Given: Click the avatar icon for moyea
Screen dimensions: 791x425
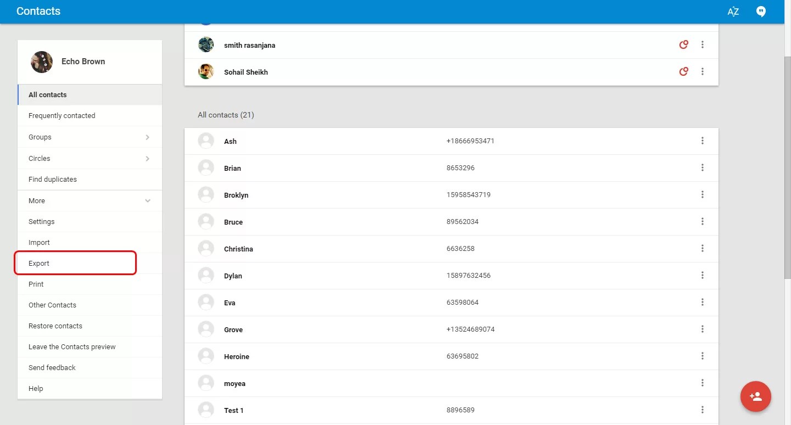Looking at the screenshot, I should coord(206,383).
